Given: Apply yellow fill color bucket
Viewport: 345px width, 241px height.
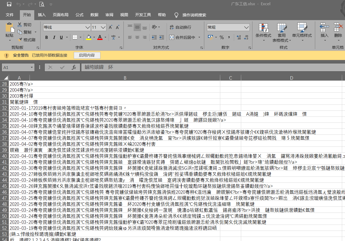Looking at the screenshot, I should [x=89, y=37].
